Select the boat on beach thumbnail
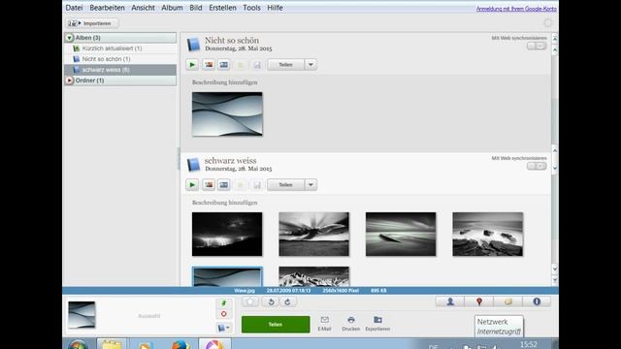The image size is (621, 349). (401, 235)
